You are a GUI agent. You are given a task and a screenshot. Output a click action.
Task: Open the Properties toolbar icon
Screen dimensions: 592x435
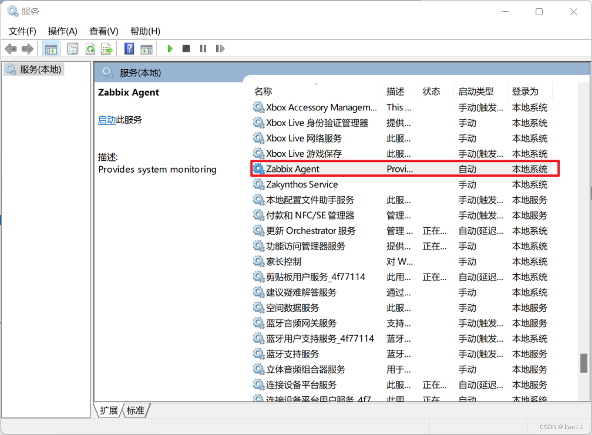[x=72, y=49]
